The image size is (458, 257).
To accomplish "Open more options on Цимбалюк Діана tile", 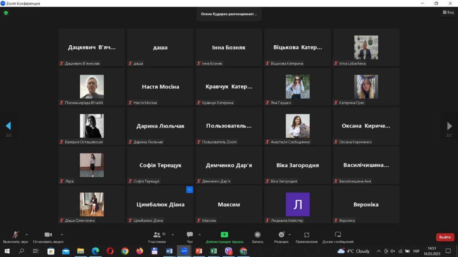I will point(190,190).
